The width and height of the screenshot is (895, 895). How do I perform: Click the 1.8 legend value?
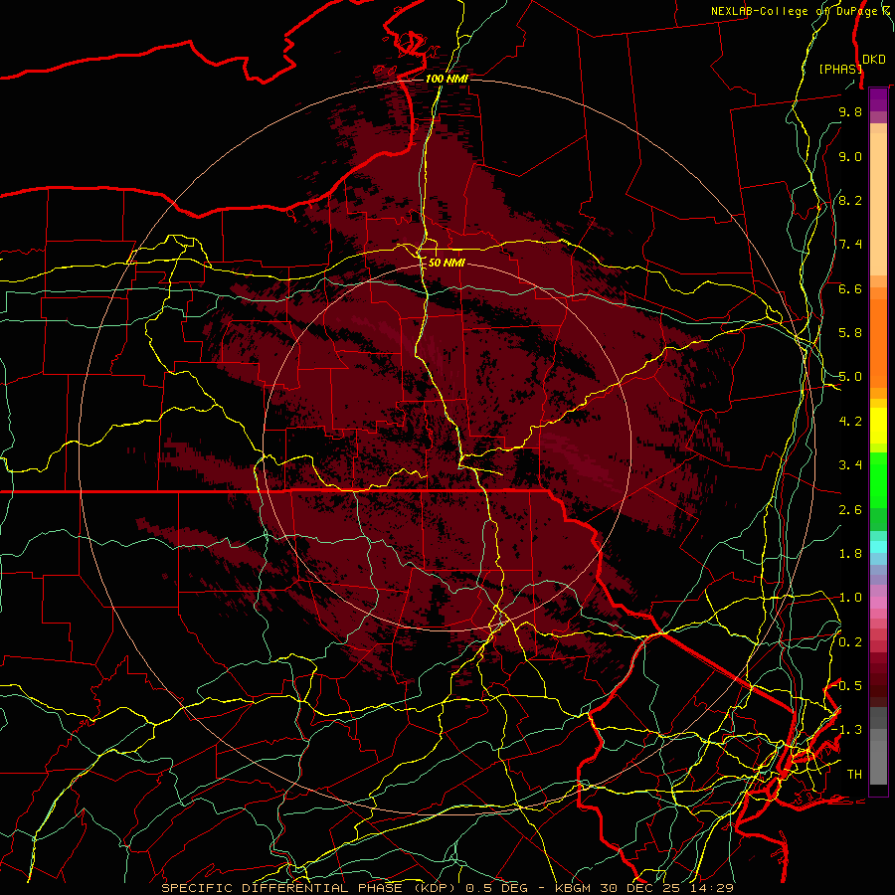[x=850, y=554]
